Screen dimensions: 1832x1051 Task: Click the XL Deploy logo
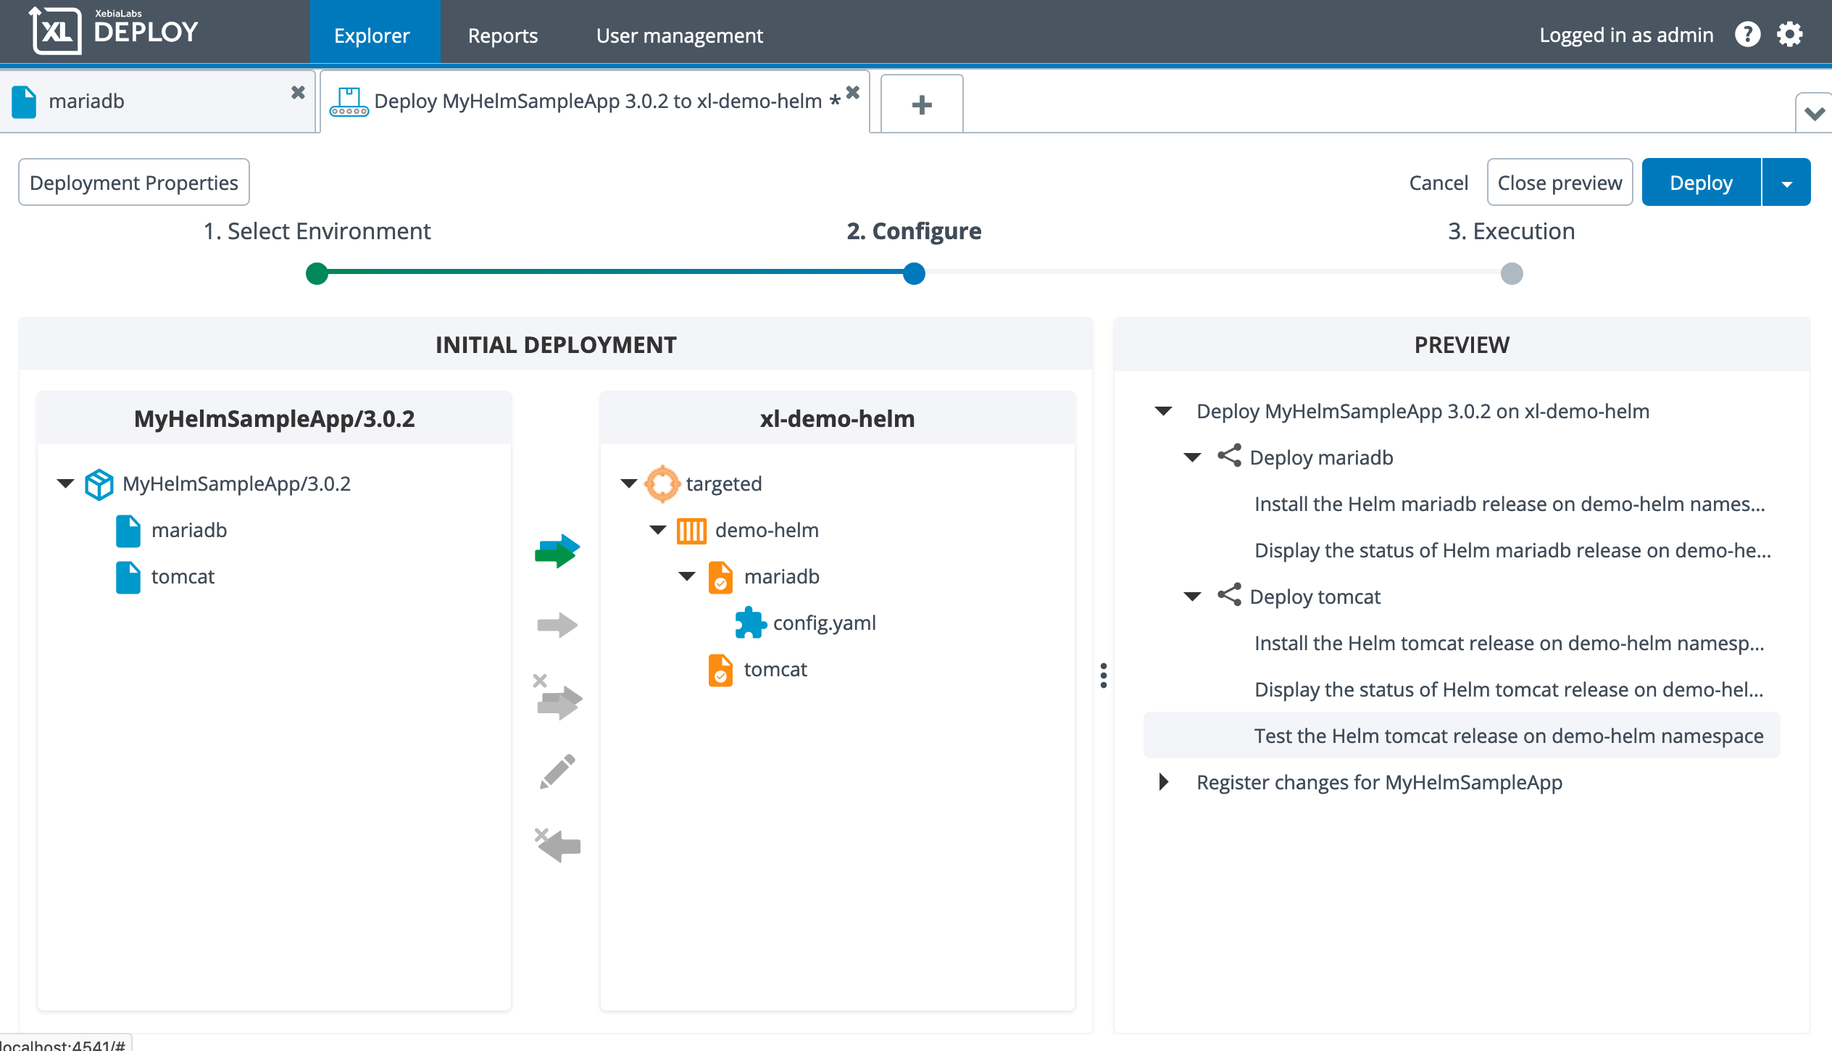[114, 31]
